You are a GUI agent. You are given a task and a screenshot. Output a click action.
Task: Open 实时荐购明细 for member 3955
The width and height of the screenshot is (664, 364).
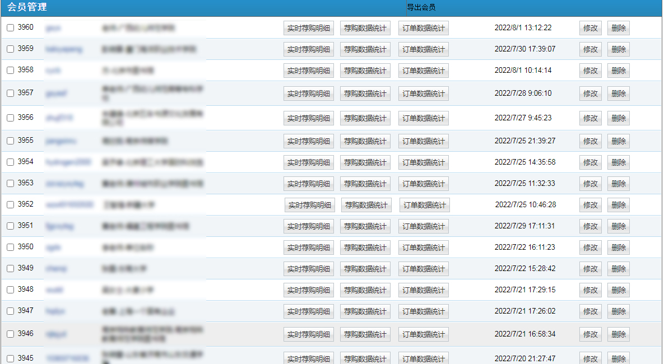pyautogui.click(x=308, y=141)
